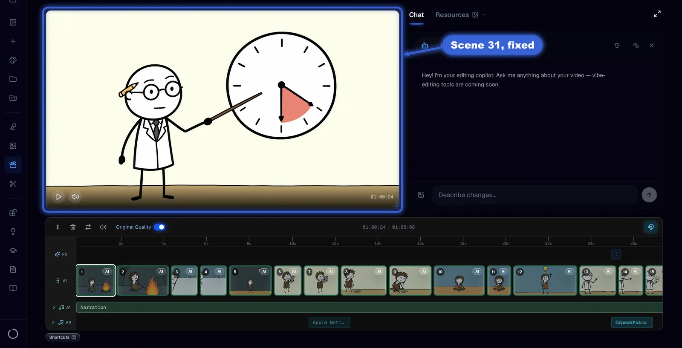Click the attach image icon beside chat input
This screenshot has height=348, width=682.
click(x=421, y=195)
